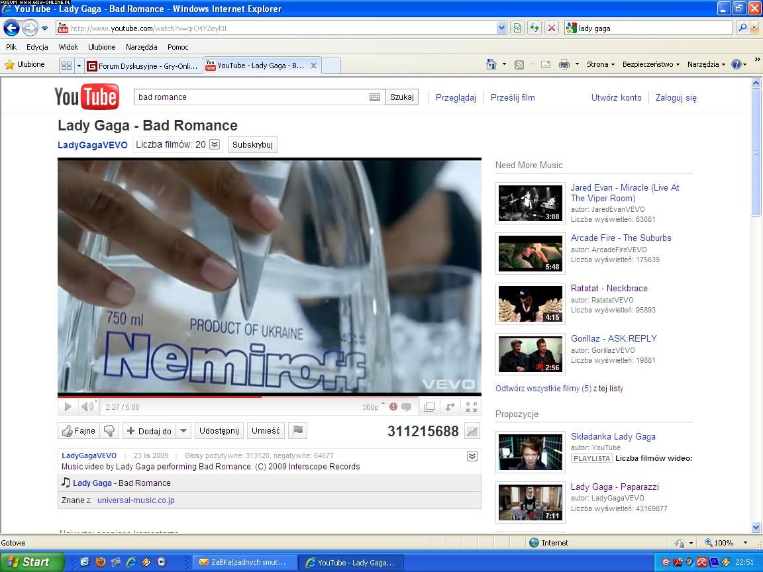Click the Help question mark icon
The height and width of the screenshot is (572, 763).
(x=737, y=64)
